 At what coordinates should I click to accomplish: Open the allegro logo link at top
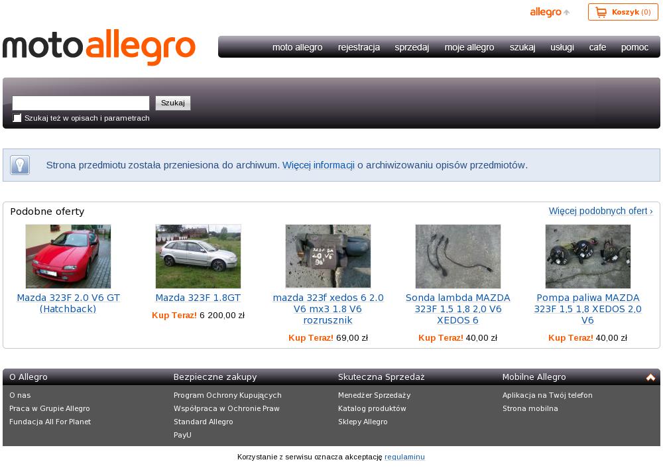pyautogui.click(x=550, y=12)
